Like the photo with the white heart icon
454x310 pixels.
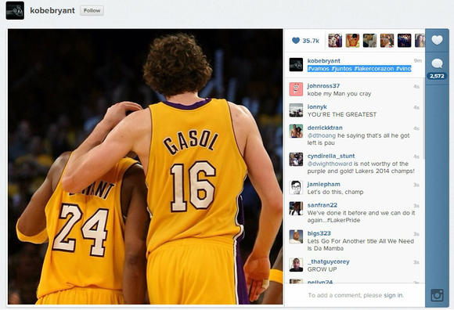point(437,40)
